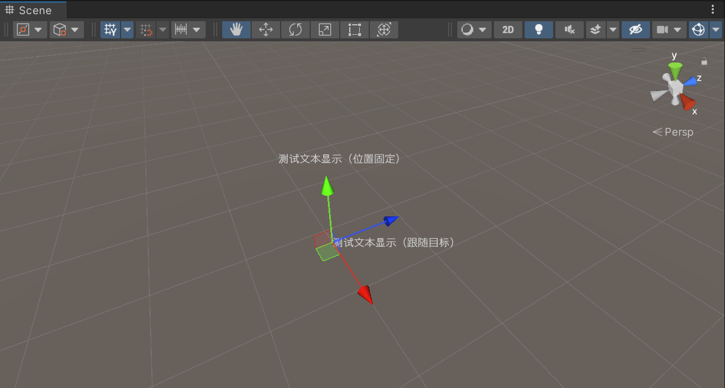
Task: Toggle Gizmos visibility globe button
Action: tap(698, 29)
